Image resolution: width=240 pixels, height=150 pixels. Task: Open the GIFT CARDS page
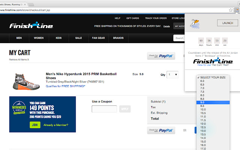(132, 18)
